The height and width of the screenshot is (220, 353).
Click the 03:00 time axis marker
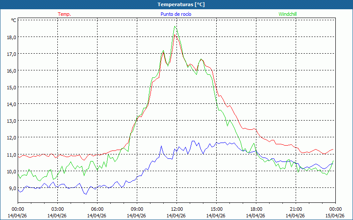57,209
